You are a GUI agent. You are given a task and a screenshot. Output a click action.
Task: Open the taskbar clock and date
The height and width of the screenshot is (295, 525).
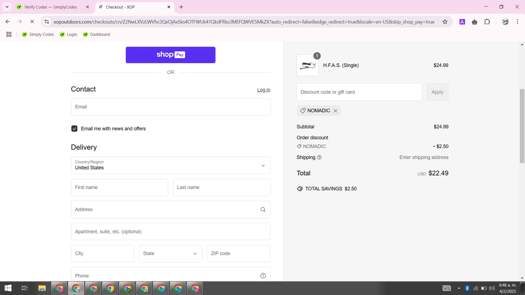[507, 288]
